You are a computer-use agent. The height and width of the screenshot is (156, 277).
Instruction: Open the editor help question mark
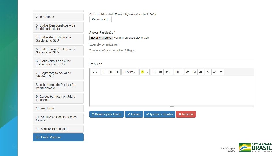coord(221,72)
